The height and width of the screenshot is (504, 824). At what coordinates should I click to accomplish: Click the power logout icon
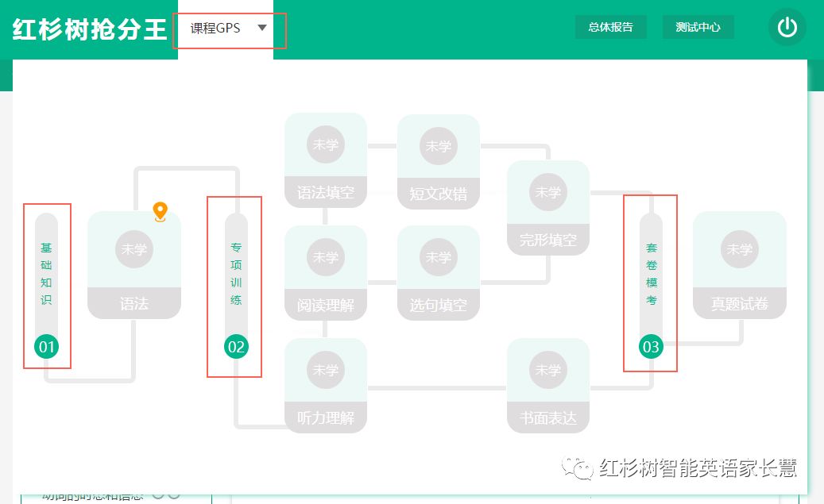(x=787, y=27)
